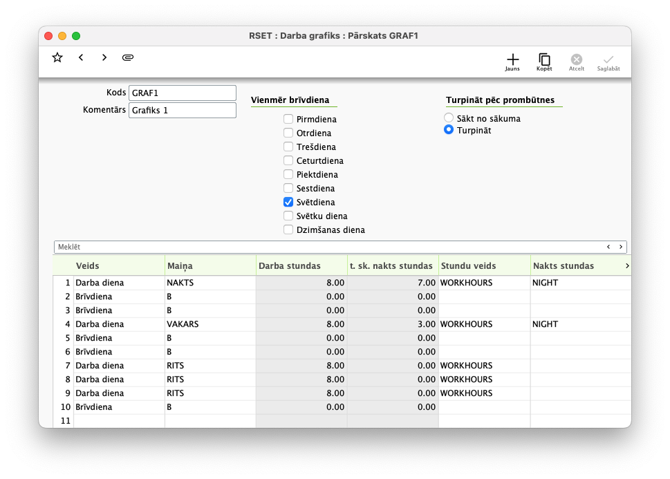Jump to next search result in Meklēt bar

(620, 247)
